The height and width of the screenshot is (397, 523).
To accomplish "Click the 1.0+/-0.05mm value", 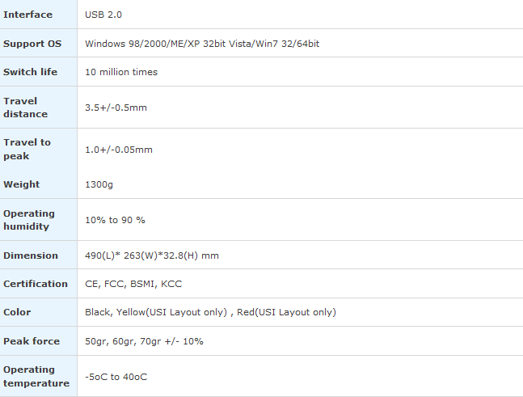I will coord(119,150).
